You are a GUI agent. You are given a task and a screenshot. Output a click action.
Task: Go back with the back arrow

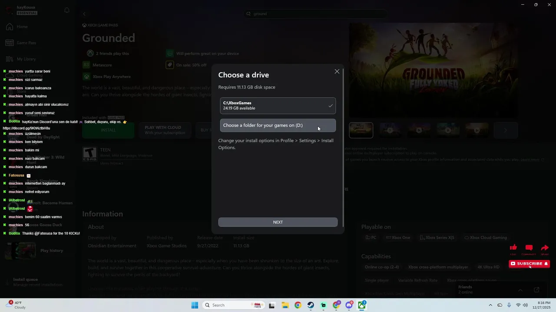point(84,14)
